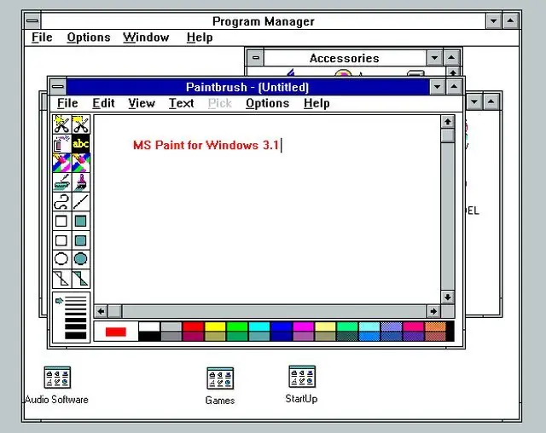The image size is (546, 433).
Task: Pick the empty Circle/Ellipse tool
Action: (61, 259)
